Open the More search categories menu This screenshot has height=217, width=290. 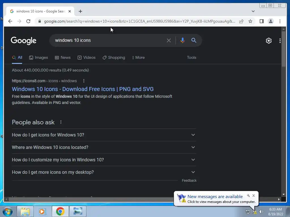[138, 58]
